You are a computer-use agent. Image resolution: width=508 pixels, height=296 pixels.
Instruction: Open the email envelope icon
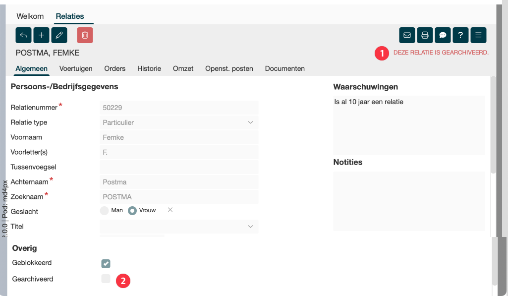tap(407, 35)
